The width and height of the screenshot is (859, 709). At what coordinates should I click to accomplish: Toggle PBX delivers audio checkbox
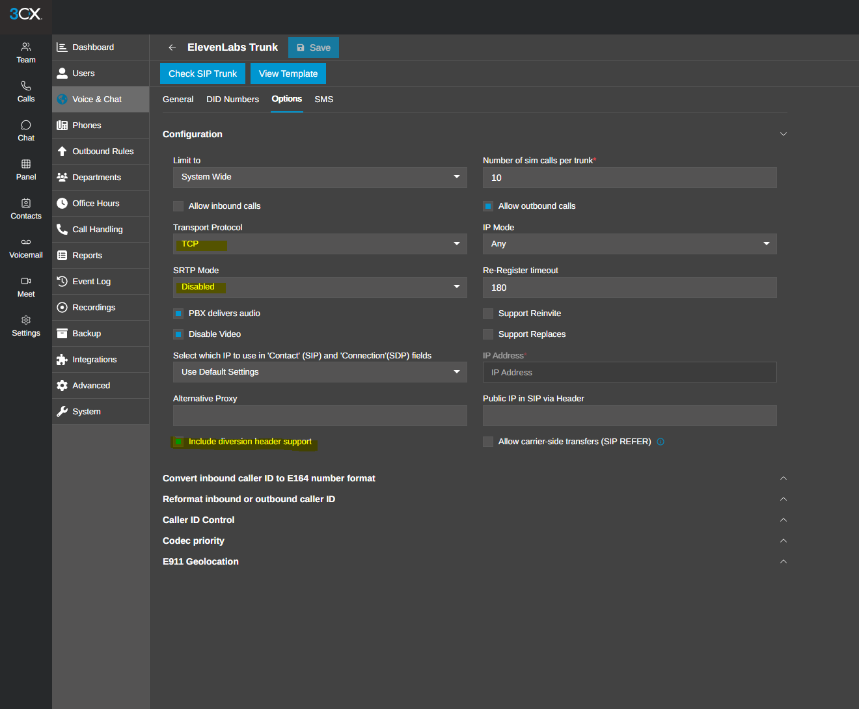click(x=178, y=314)
